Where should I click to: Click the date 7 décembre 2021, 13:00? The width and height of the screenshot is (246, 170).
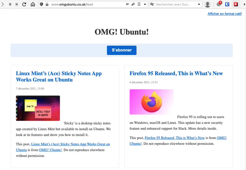click(30, 88)
